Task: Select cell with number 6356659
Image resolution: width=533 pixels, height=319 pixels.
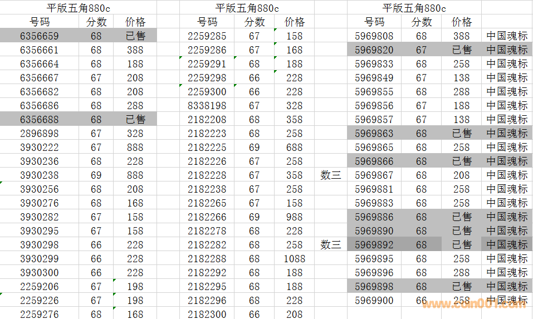Action: (x=39, y=36)
